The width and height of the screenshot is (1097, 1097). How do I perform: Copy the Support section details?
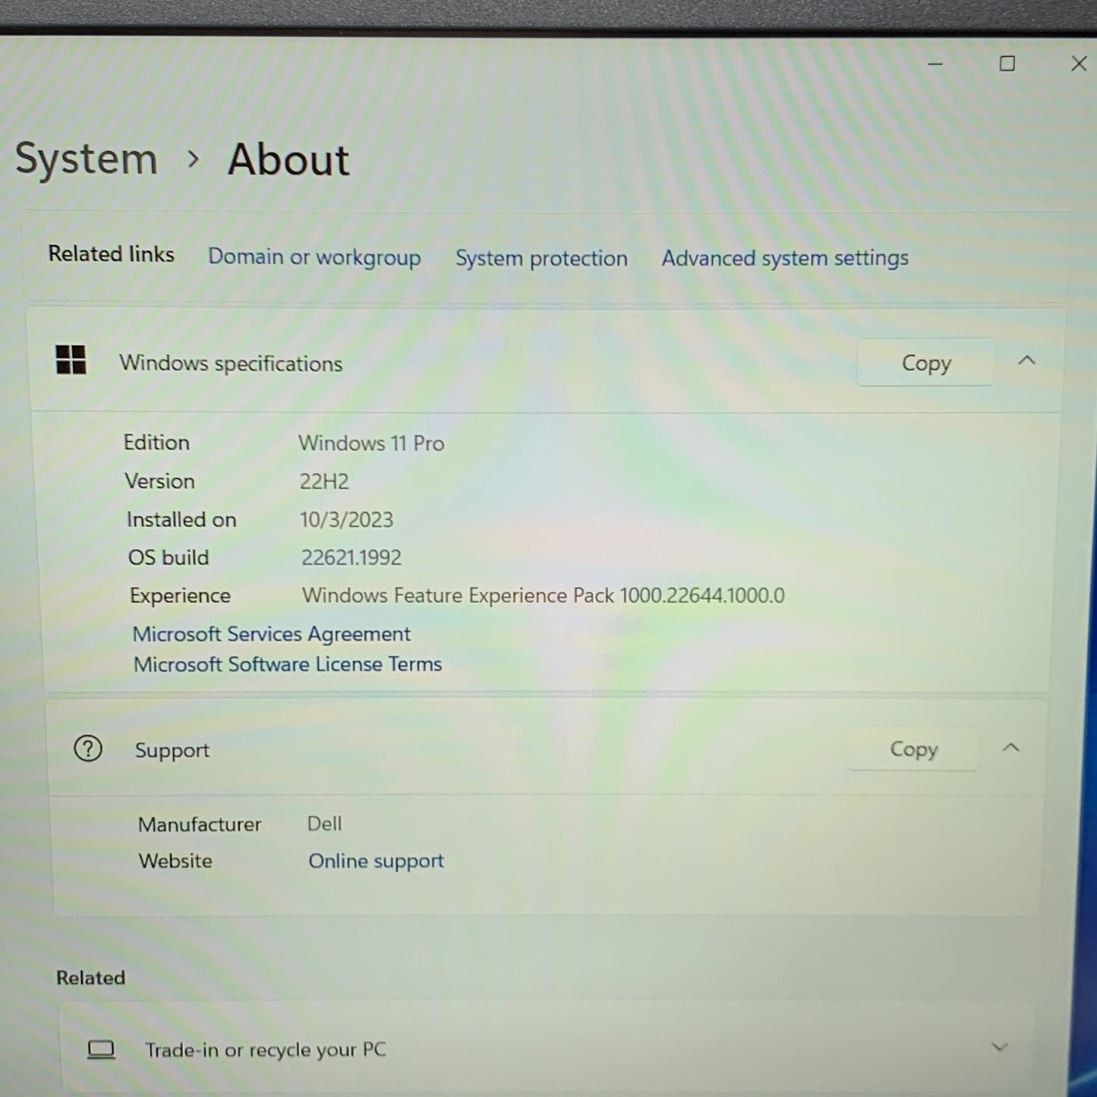[x=913, y=749]
